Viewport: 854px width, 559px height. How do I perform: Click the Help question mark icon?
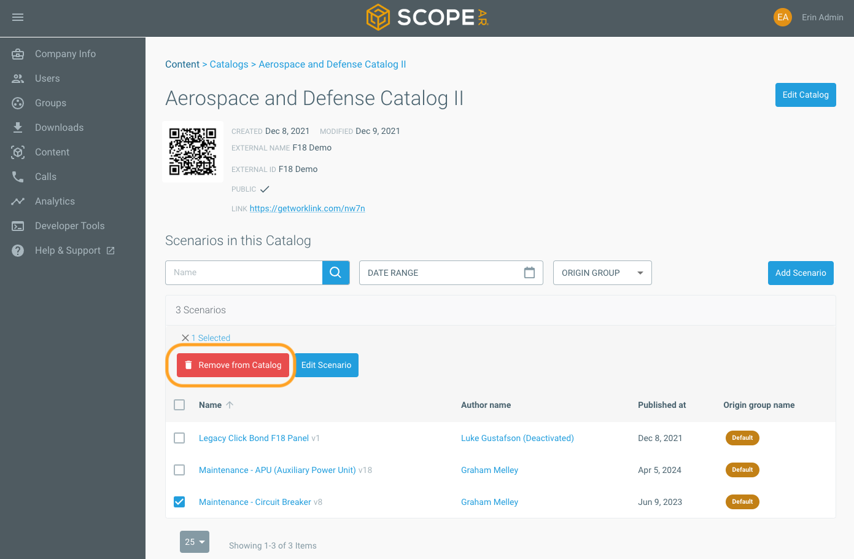(18, 251)
